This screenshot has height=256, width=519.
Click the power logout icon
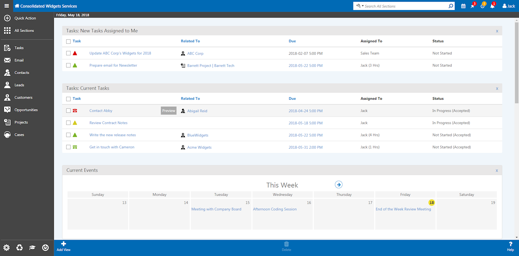point(45,248)
